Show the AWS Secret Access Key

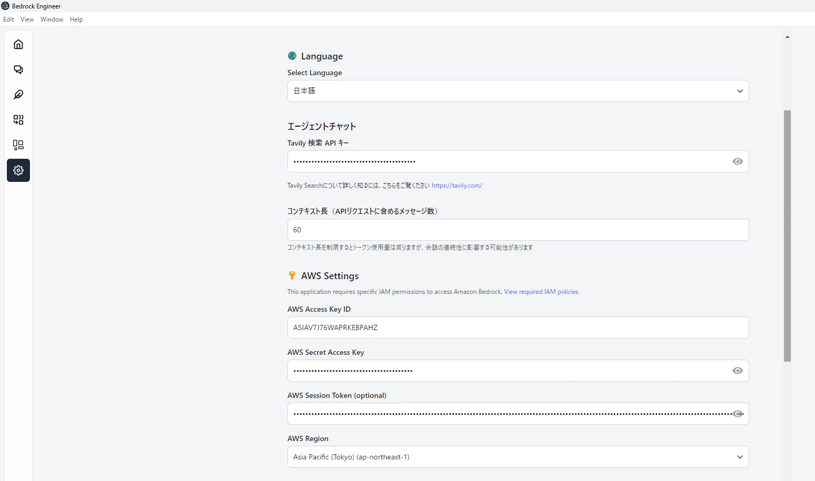point(737,371)
